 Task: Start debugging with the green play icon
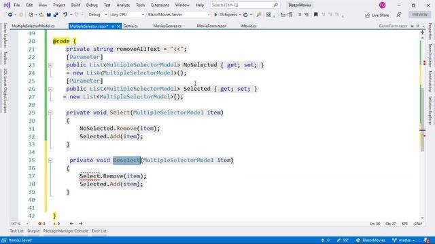coord(215,15)
